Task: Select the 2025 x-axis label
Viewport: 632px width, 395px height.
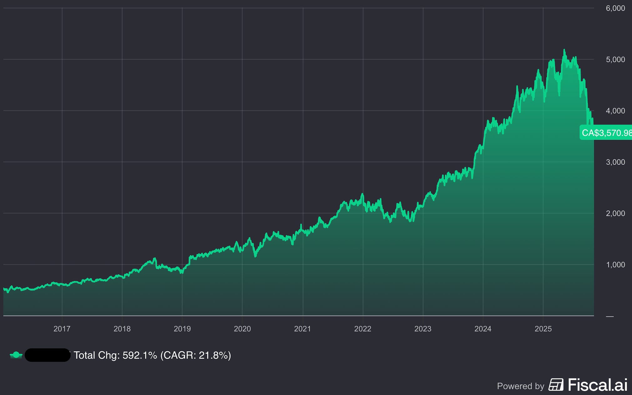Action: click(x=543, y=329)
